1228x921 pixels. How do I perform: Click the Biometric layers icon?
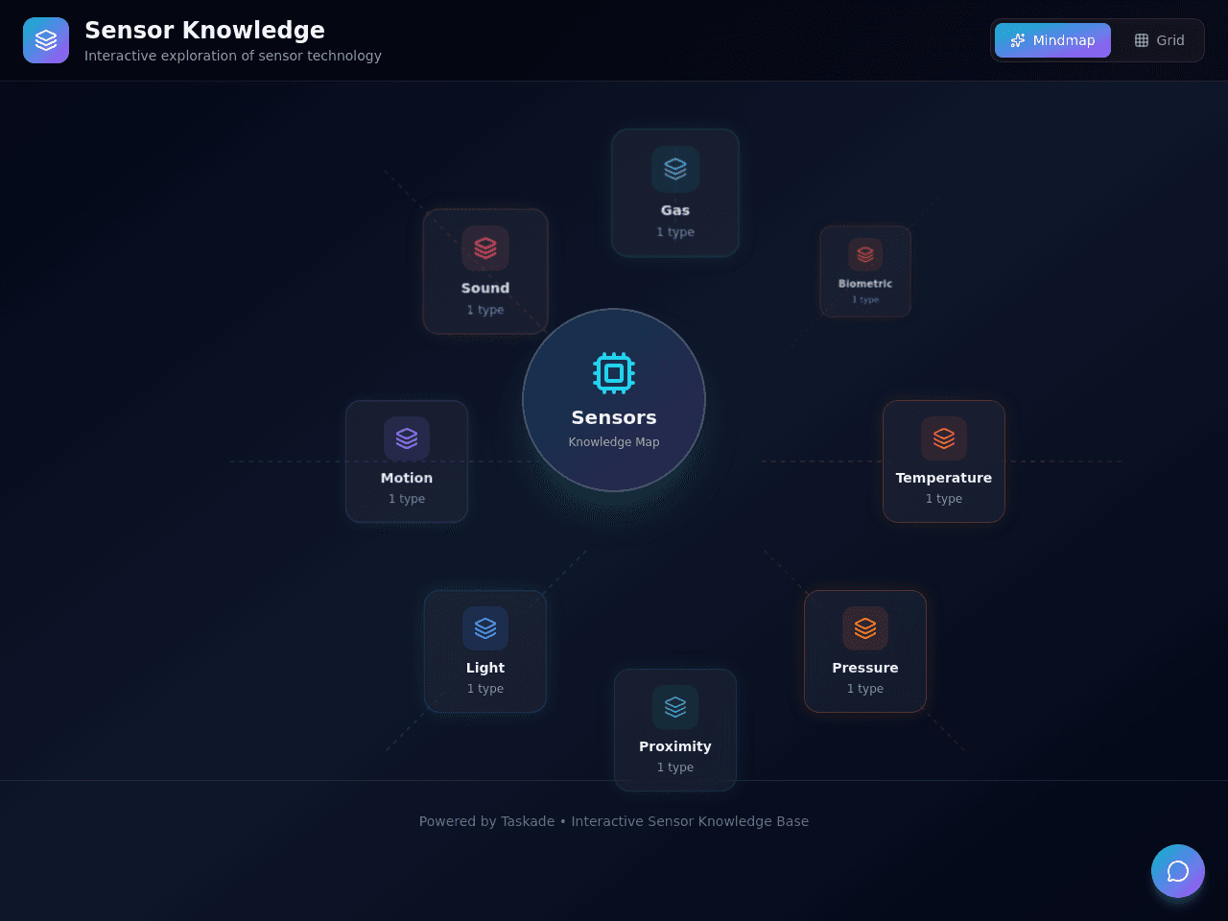pyautogui.click(x=865, y=254)
